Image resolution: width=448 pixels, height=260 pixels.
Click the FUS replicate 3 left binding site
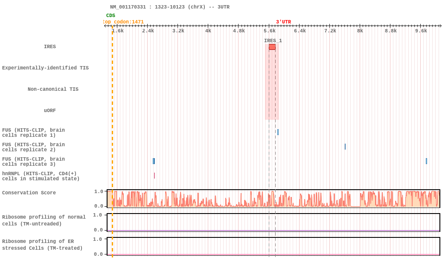(154, 161)
